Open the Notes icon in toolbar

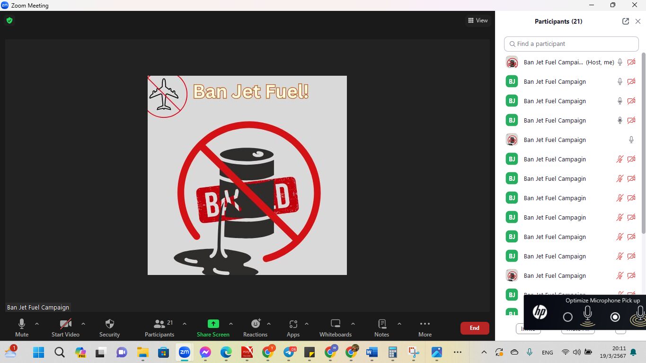(x=382, y=324)
